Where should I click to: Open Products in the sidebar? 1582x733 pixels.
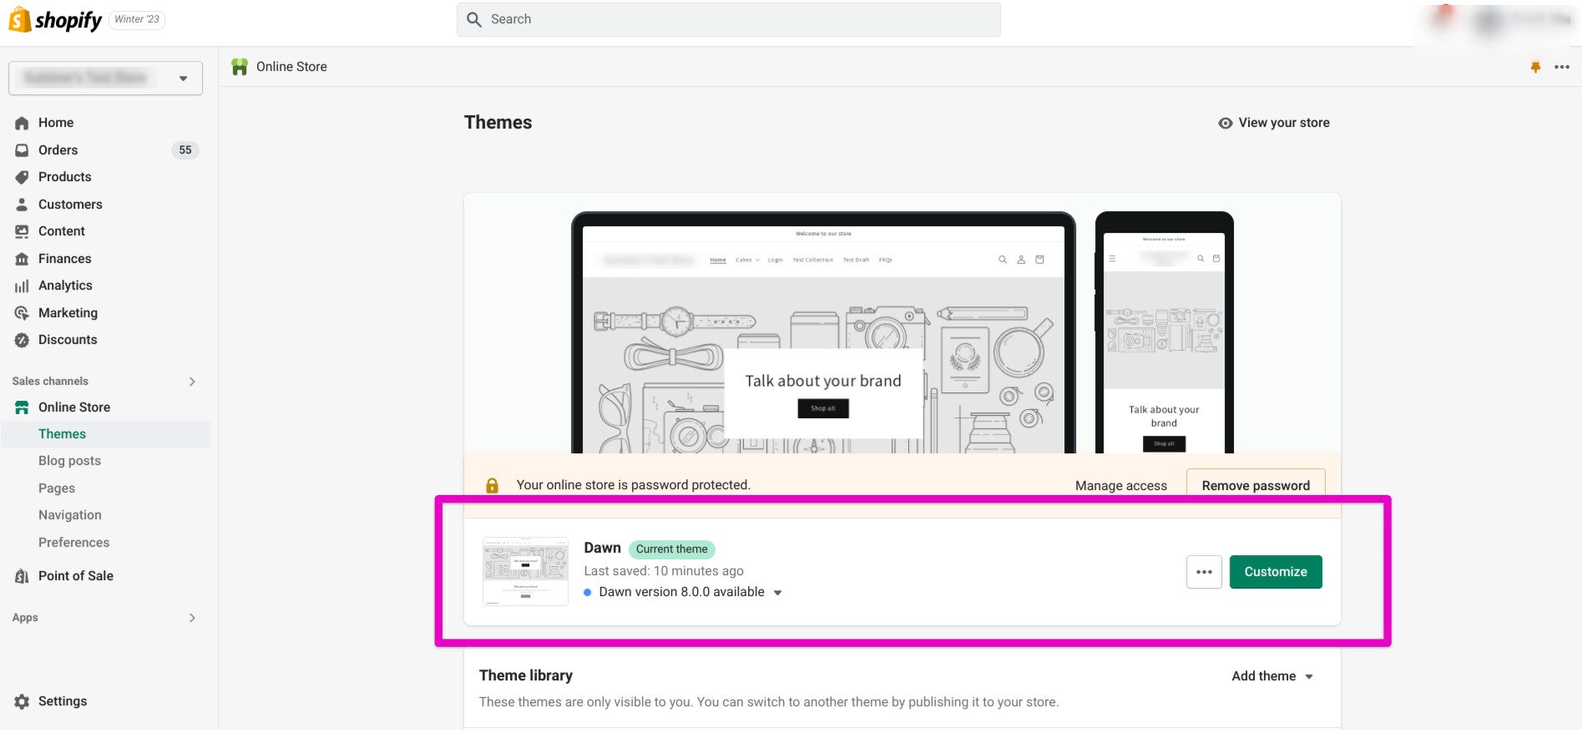click(x=65, y=177)
